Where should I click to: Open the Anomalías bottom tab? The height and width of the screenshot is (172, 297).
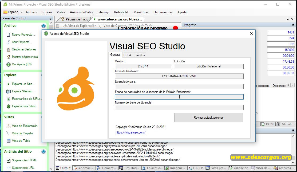tap(84, 168)
